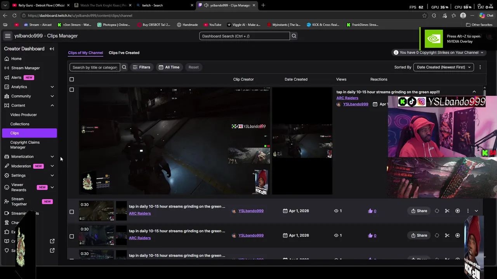The width and height of the screenshot is (497, 279).
Task: Select Clips in the sidebar
Action: click(x=29, y=133)
